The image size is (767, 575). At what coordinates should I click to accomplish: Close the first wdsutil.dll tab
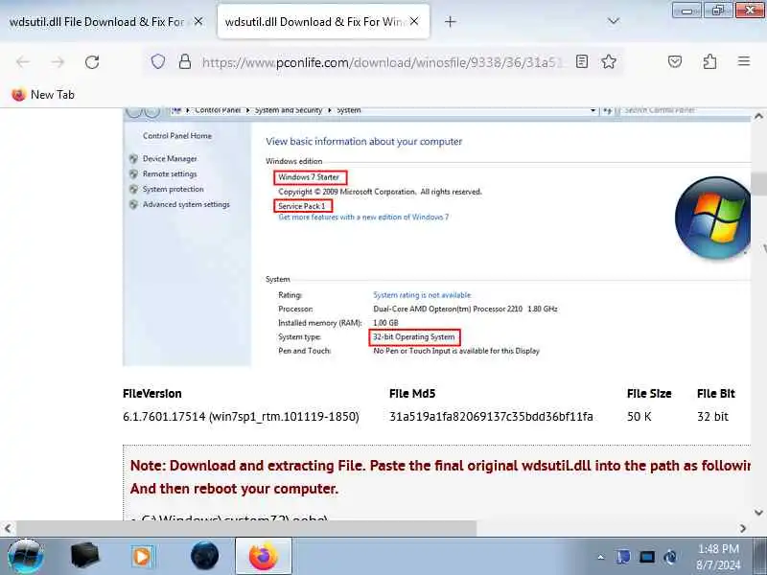tap(198, 21)
